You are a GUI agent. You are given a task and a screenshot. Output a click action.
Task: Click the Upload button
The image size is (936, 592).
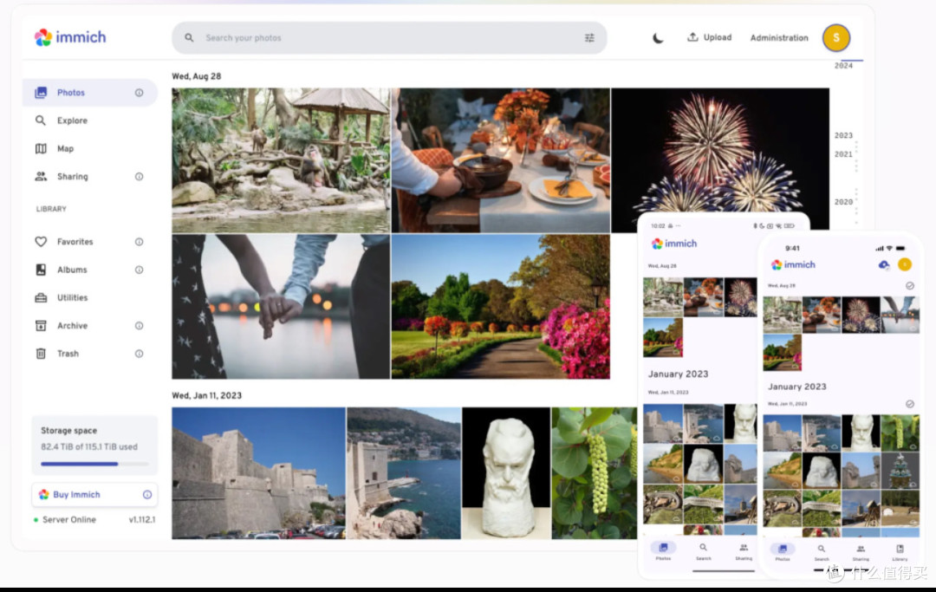[x=709, y=37]
